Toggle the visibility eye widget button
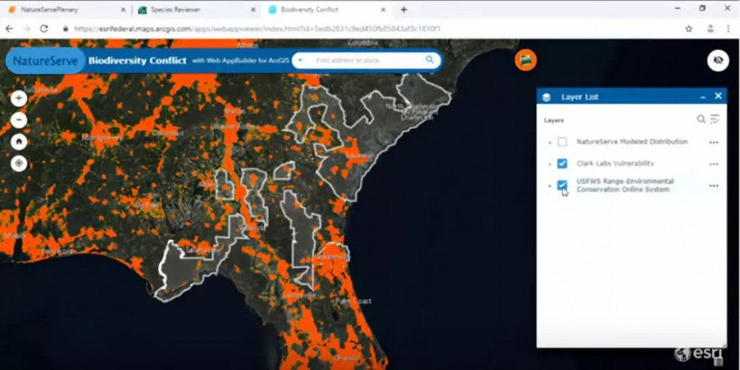 [718, 61]
